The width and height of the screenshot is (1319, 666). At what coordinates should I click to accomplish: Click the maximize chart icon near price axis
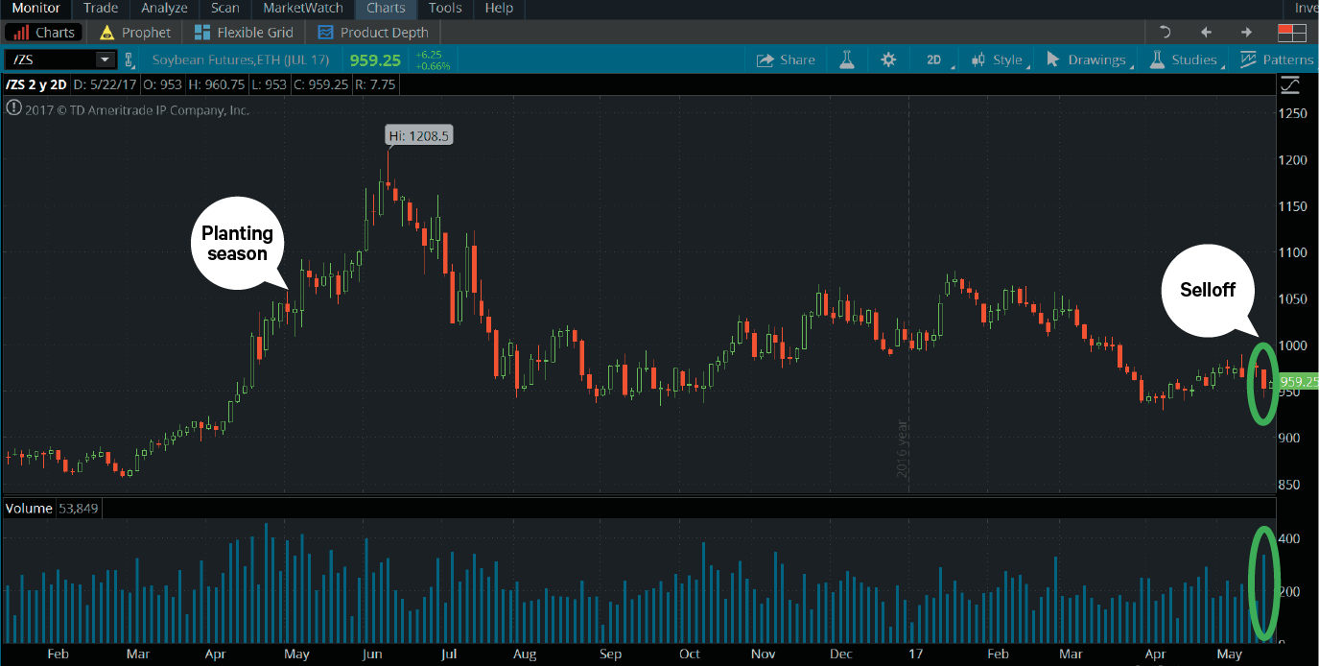click(1290, 84)
